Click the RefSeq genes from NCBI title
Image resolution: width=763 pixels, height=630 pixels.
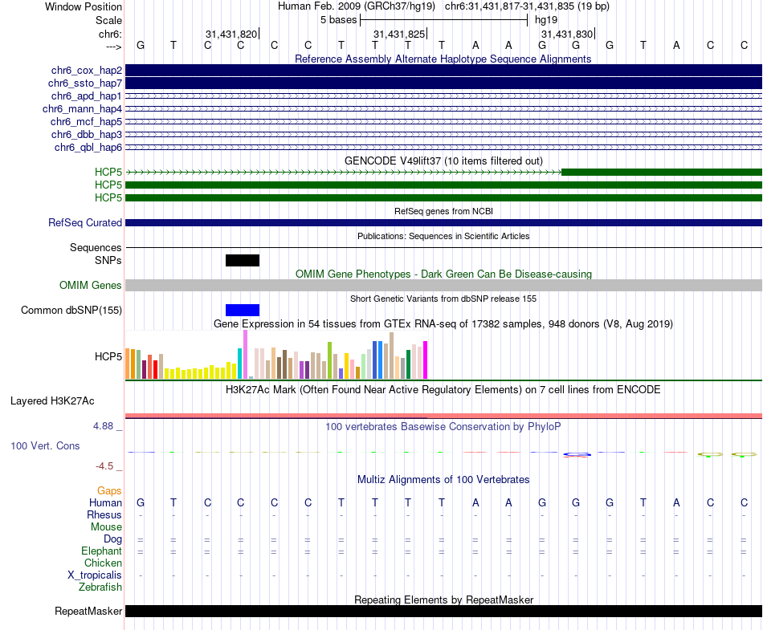tap(443, 211)
